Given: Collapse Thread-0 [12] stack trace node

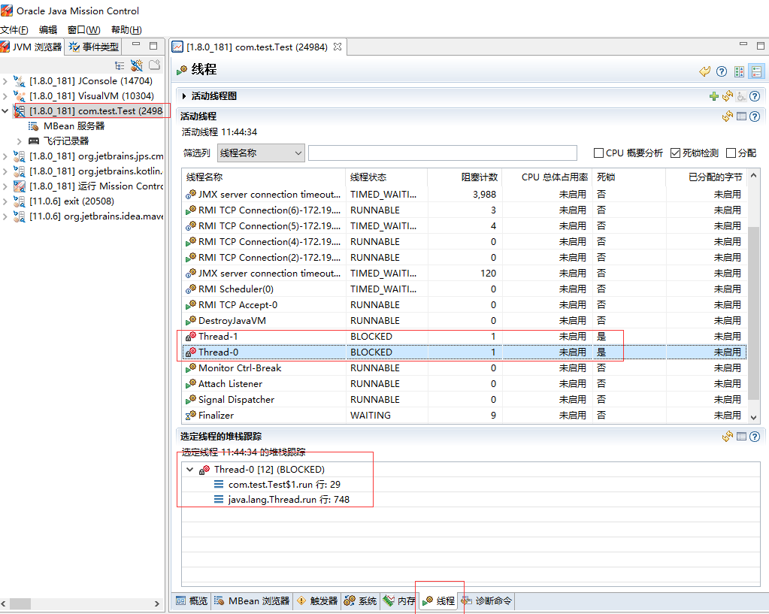Looking at the screenshot, I should point(189,469).
